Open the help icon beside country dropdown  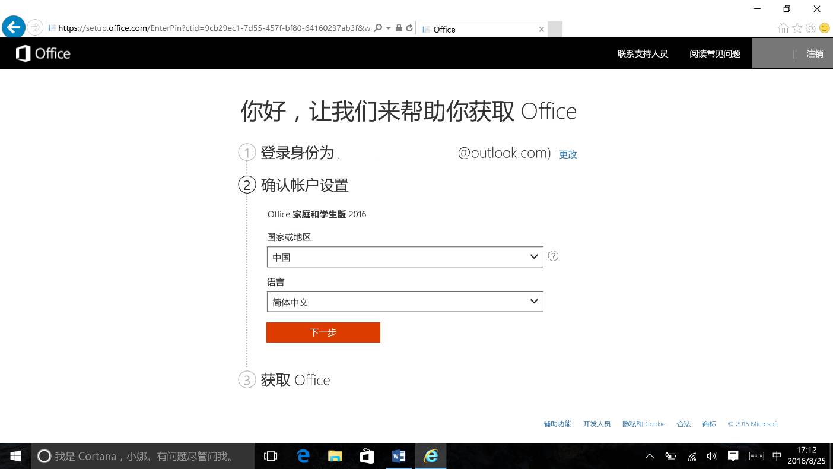[553, 256]
